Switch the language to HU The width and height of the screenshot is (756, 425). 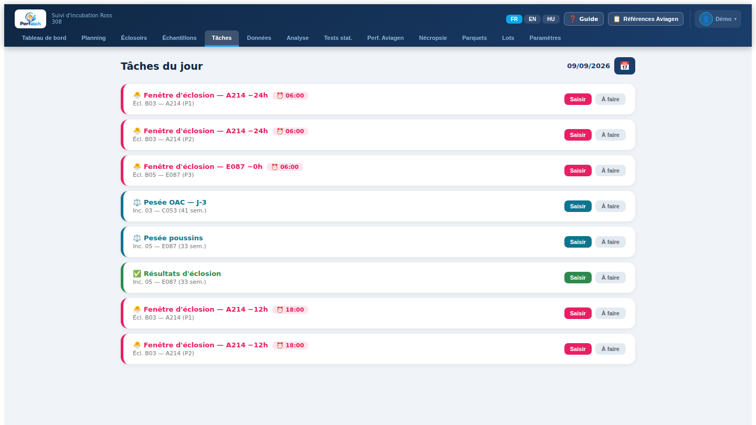click(x=551, y=19)
